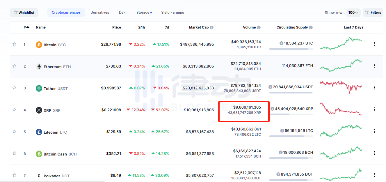The width and height of the screenshot is (386, 182).
Task: Click Bitcoin Cash price $352.21
Action: 114,154
